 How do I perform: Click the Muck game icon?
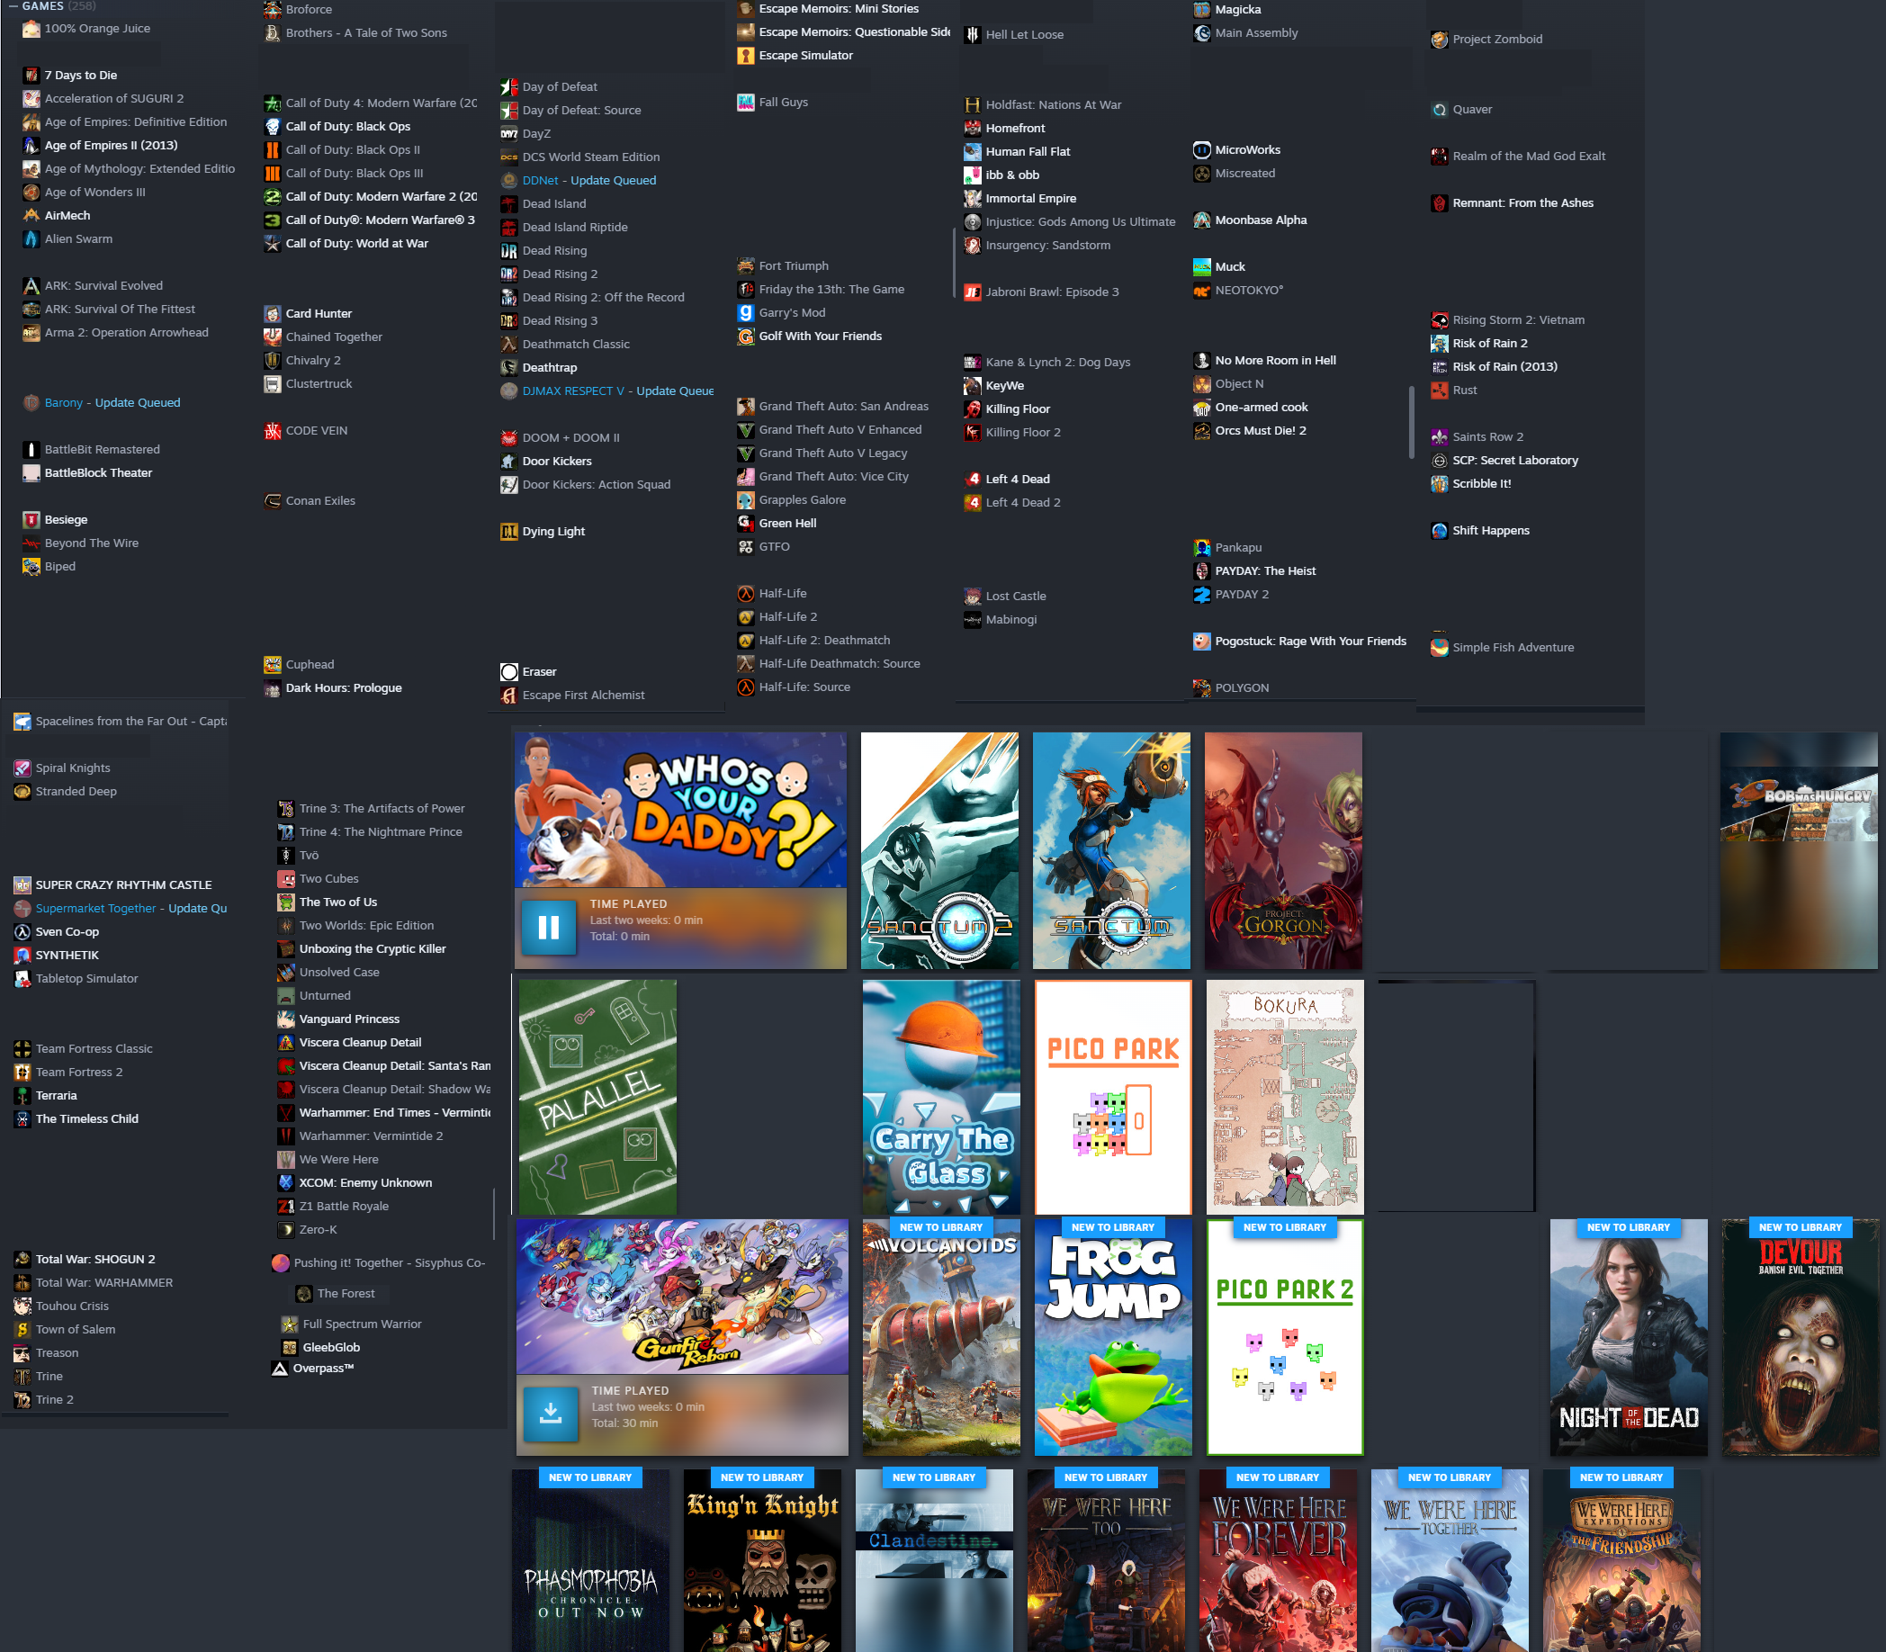(x=1202, y=266)
